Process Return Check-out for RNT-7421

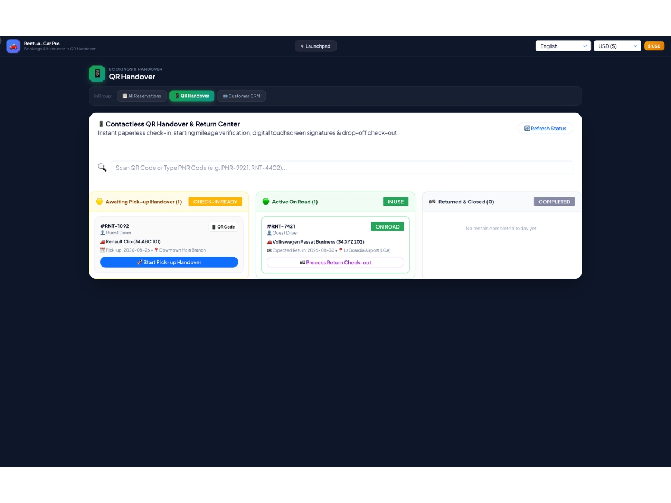(x=335, y=262)
